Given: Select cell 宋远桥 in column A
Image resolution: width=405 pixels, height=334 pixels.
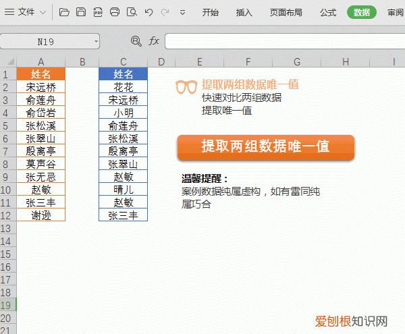Looking at the screenshot, I should [40, 87].
